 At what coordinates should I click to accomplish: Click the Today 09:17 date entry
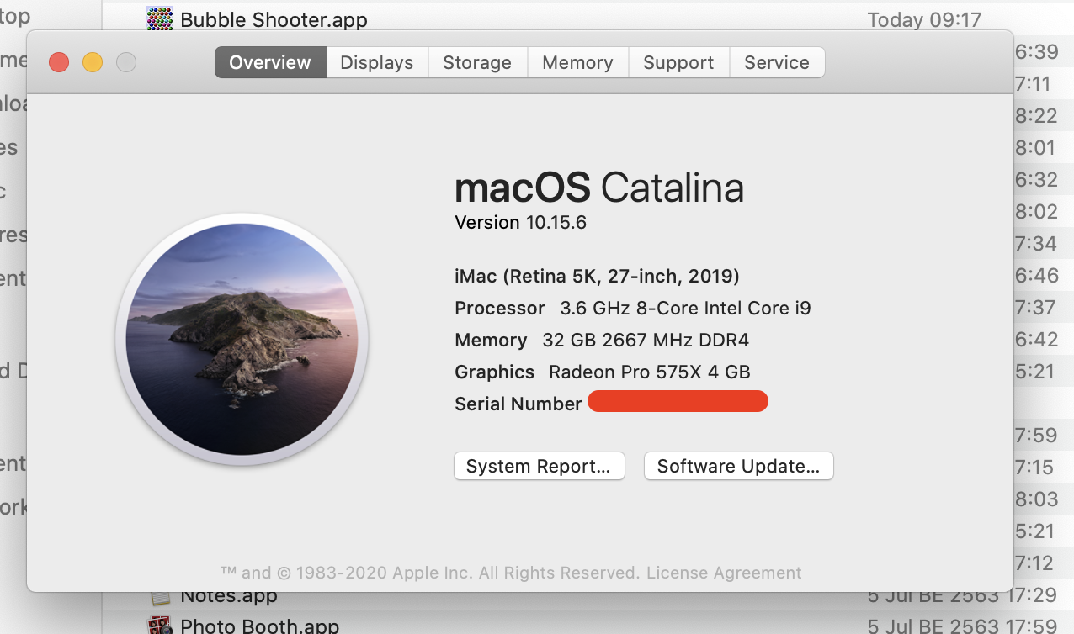[924, 19]
